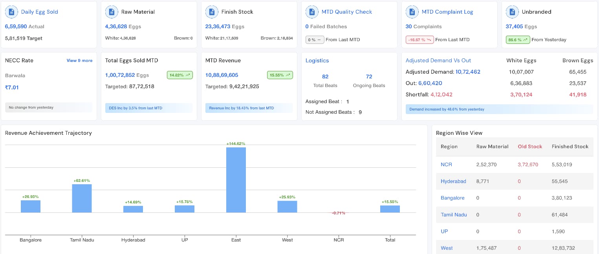Click 'No change from yesterday' banner
The image size is (599, 254).
(49, 107)
